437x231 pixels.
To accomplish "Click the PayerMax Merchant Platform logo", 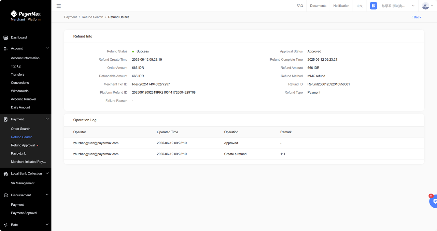I will point(26,16).
